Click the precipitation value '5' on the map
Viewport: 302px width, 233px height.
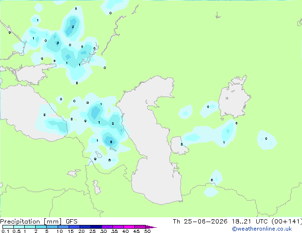[x=111, y=142]
